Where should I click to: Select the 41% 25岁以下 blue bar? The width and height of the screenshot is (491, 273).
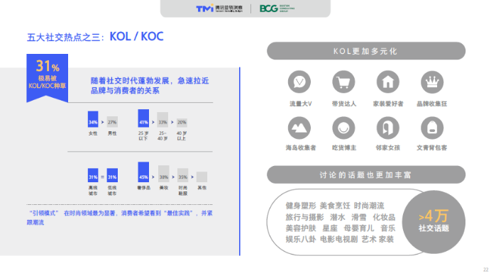(143, 118)
